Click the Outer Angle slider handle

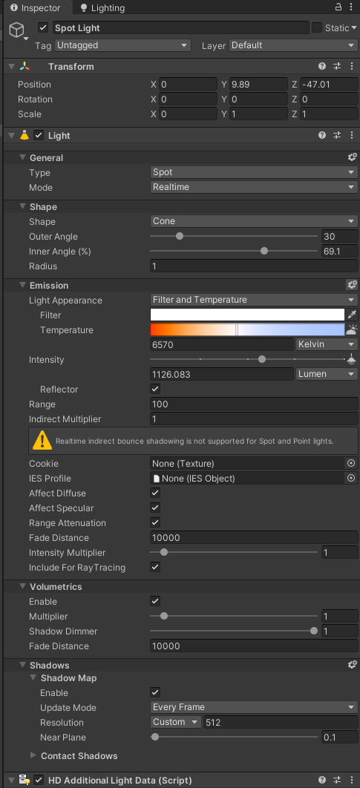[179, 236]
